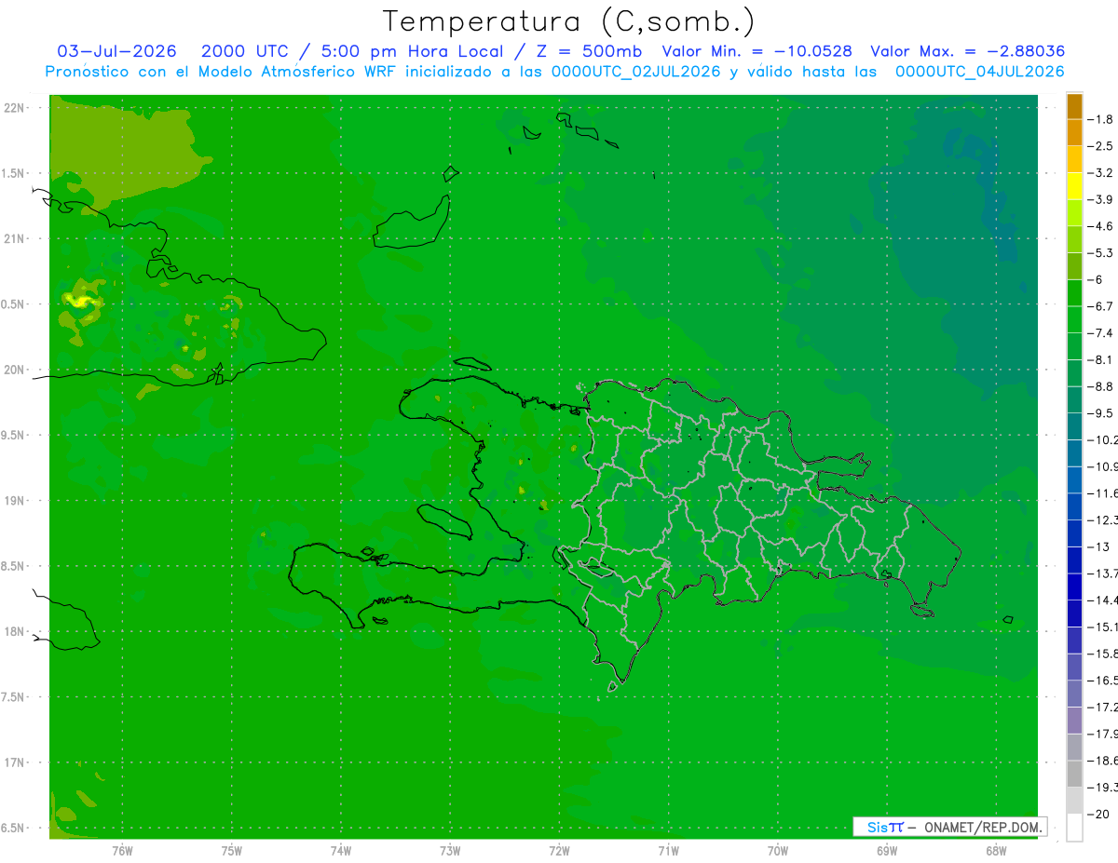Click the "19N" latitude axis label
The height and width of the screenshot is (863, 1118).
click(x=14, y=501)
